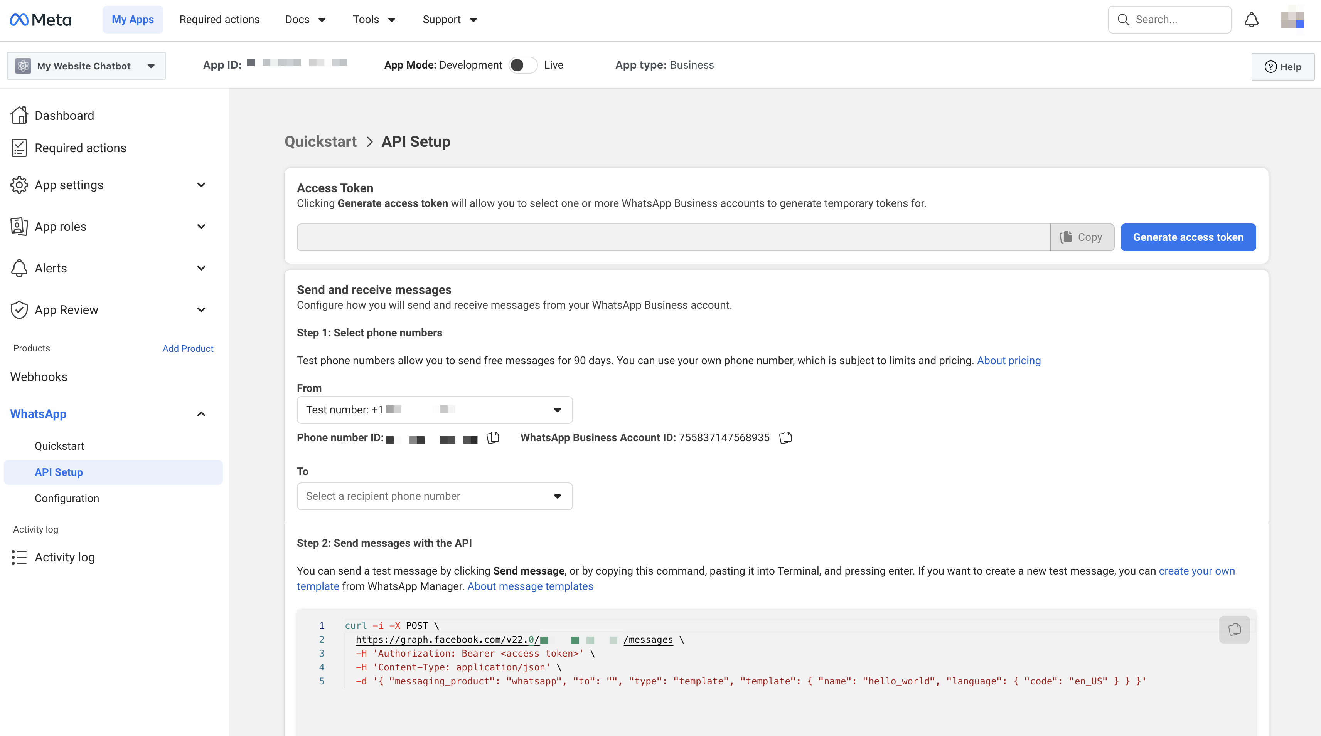Toggle App Mode to Live
1321x736 pixels.
point(522,65)
